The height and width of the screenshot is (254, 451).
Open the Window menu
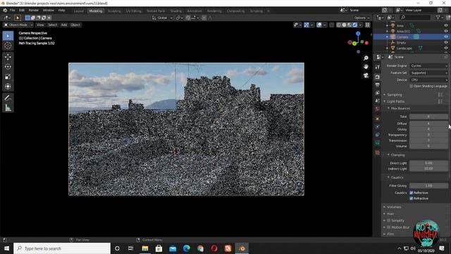(48, 11)
